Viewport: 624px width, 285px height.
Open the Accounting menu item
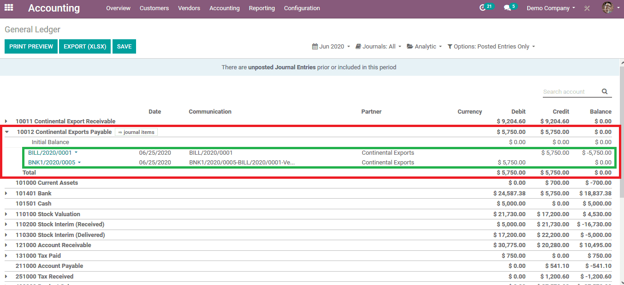224,8
